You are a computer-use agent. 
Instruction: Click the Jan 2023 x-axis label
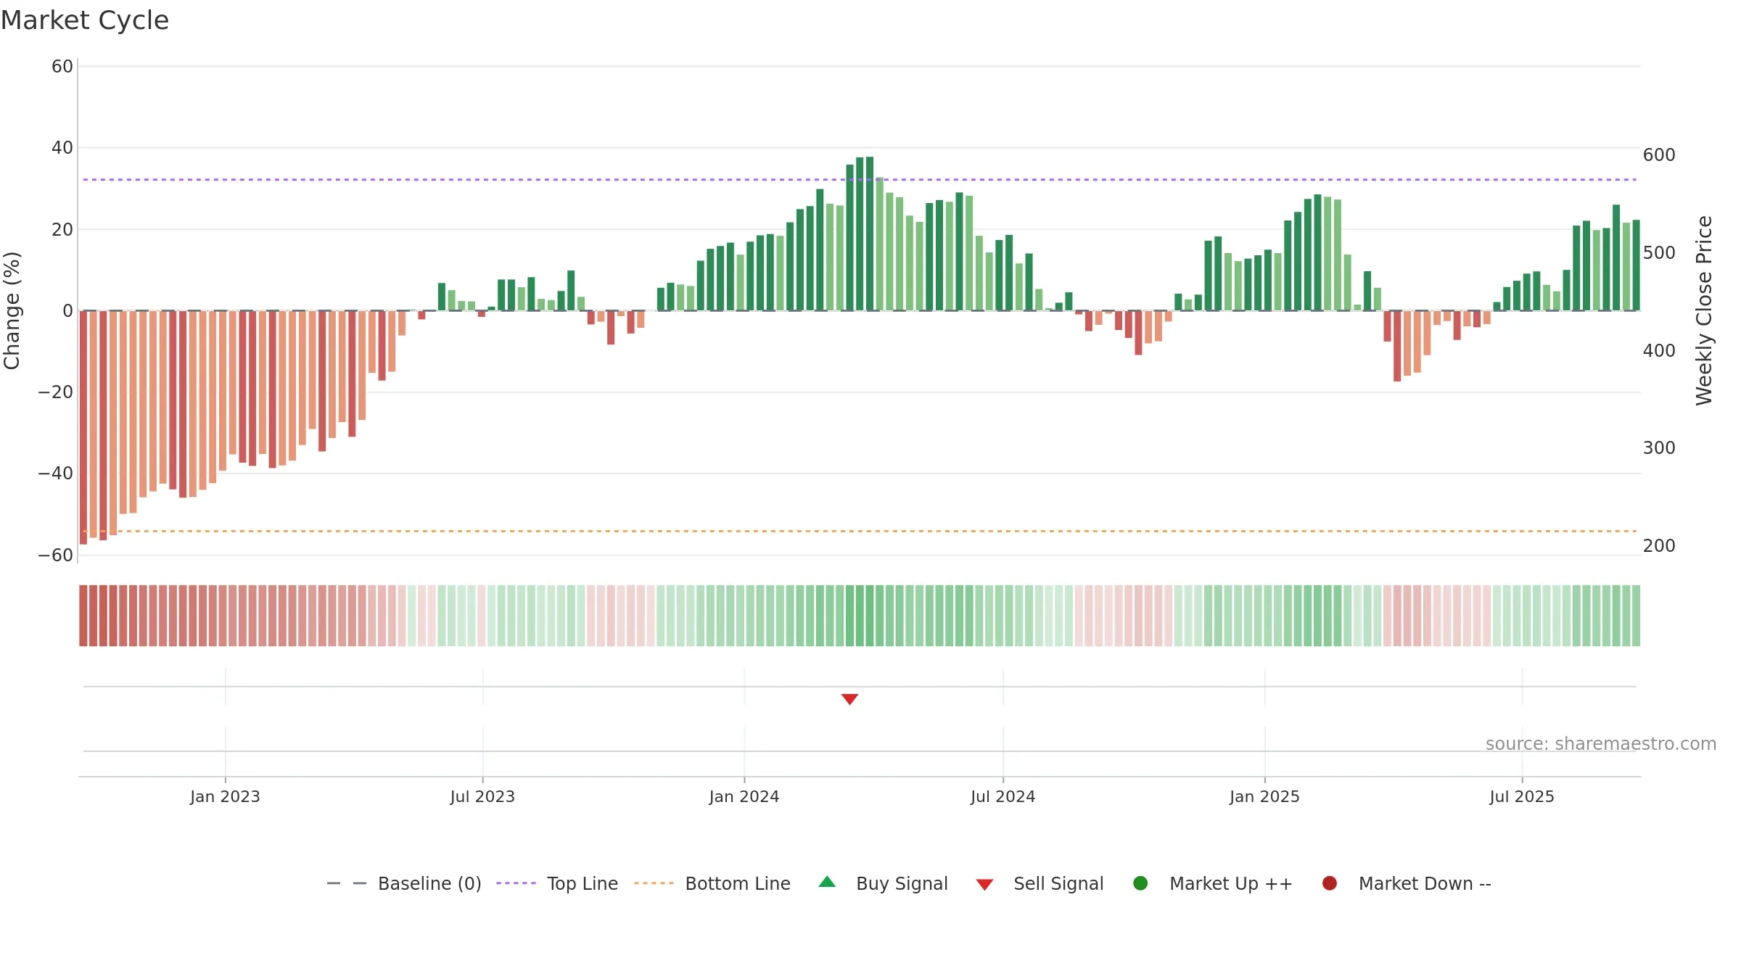pos(225,796)
